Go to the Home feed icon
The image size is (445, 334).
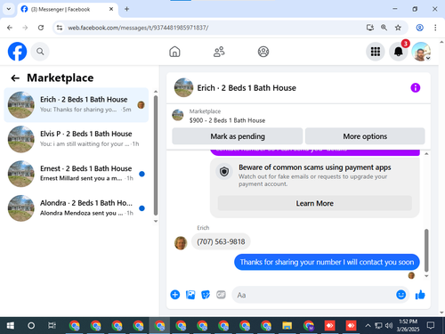[x=174, y=52]
